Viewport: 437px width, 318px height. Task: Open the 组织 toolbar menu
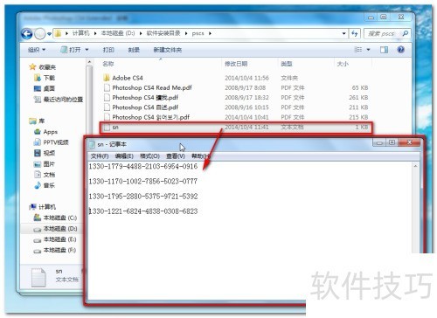pos(37,50)
